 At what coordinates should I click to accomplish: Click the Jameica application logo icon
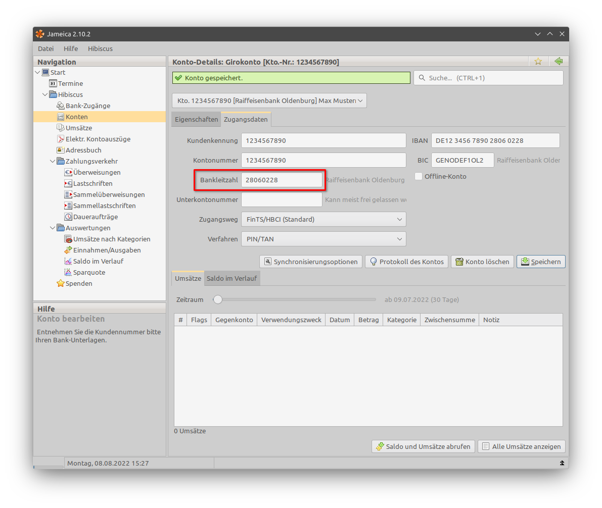[x=40, y=34]
